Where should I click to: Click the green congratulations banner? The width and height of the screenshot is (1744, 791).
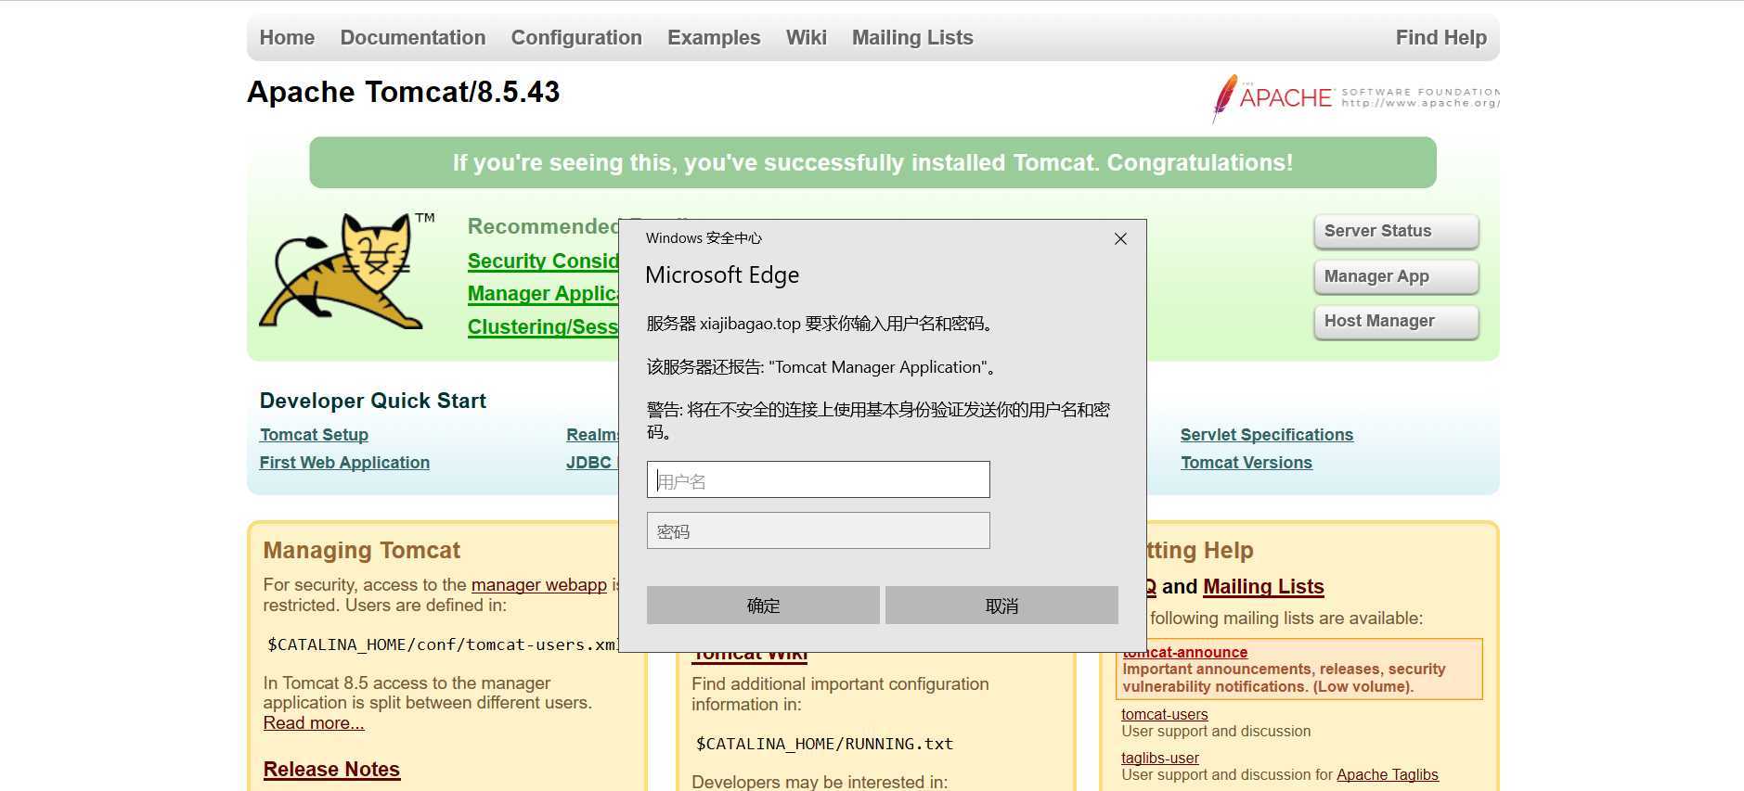click(872, 162)
